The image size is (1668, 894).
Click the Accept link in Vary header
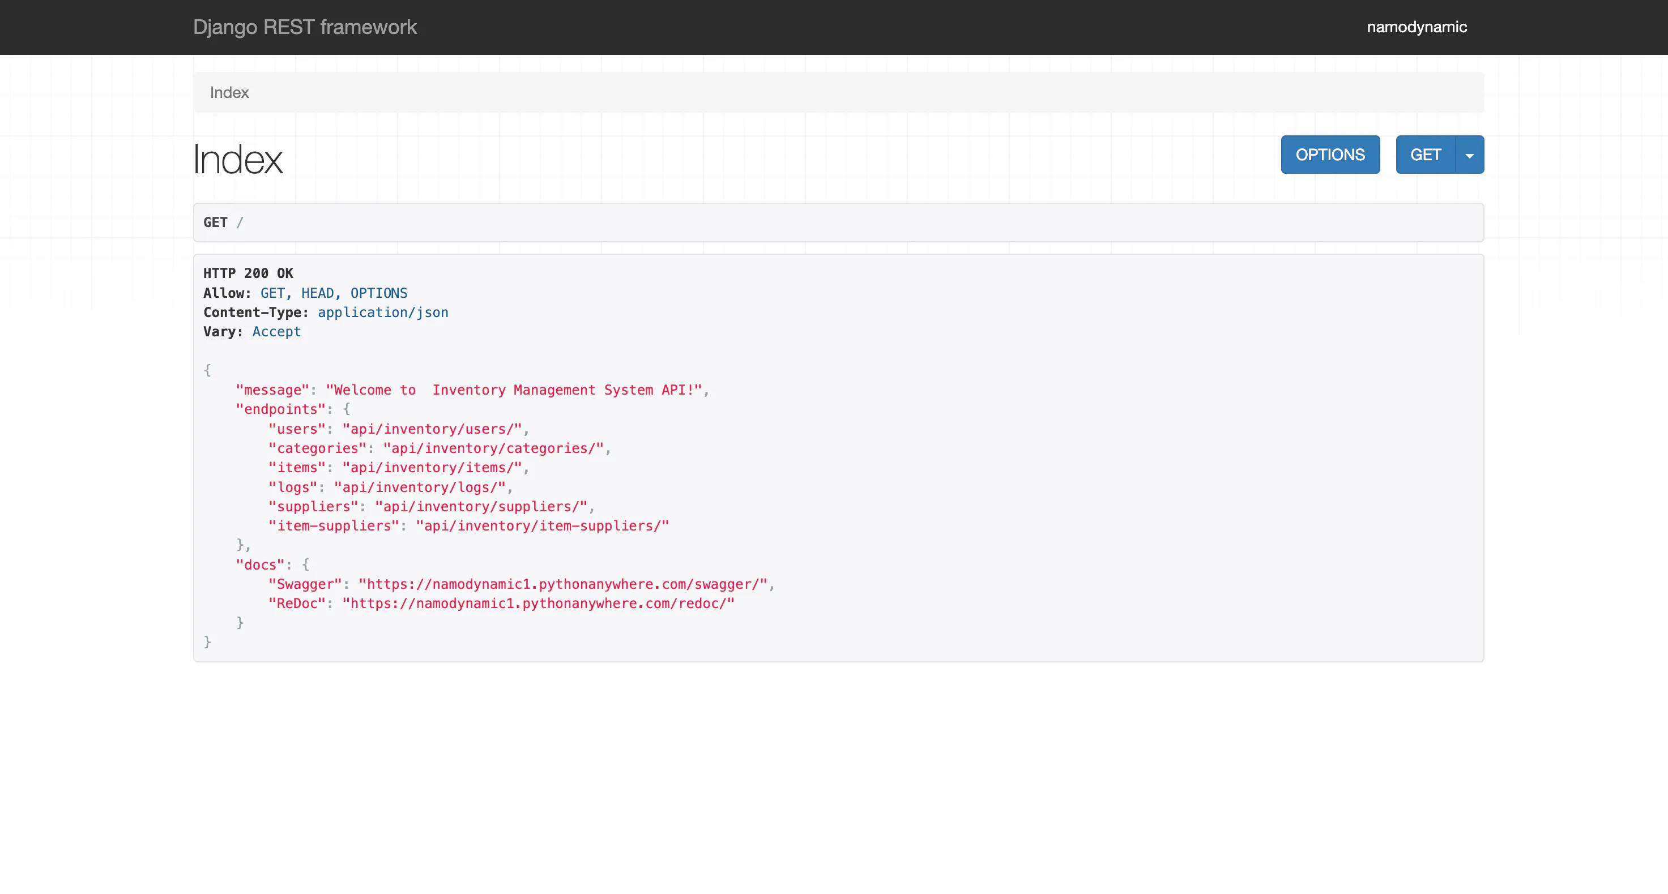coord(276,331)
